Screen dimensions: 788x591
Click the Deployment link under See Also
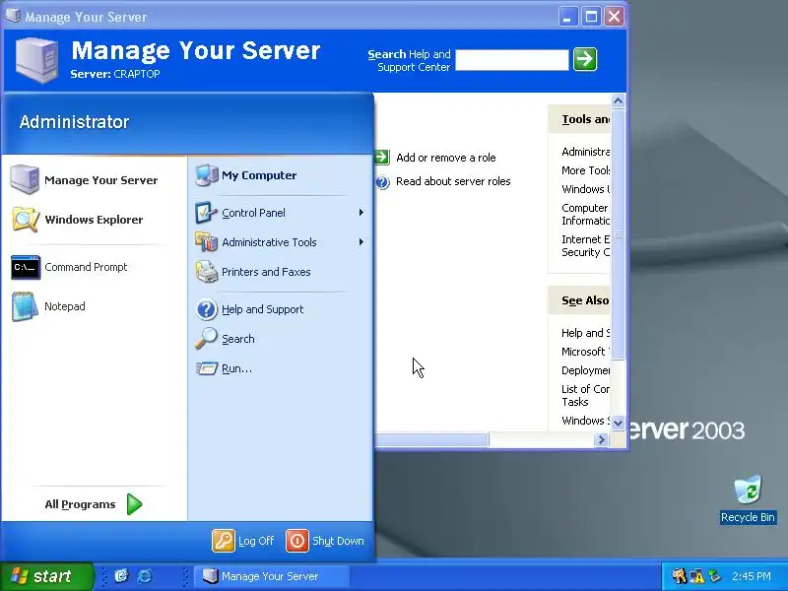click(x=585, y=370)
